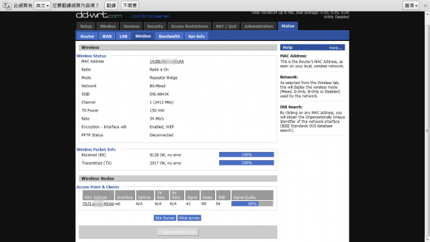Click the Site Survey button
Screen dimensions: 430x242
tap(165, 218)
